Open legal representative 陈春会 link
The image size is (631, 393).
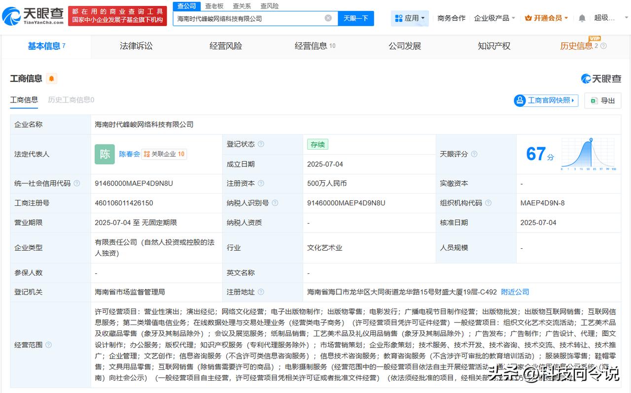(x=129, y=154)
